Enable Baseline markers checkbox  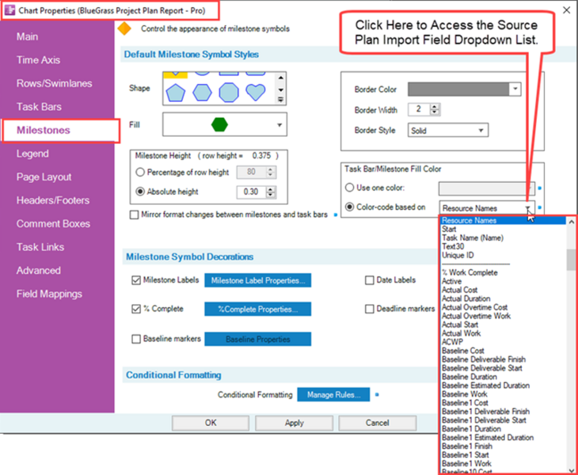coord(136,339)
